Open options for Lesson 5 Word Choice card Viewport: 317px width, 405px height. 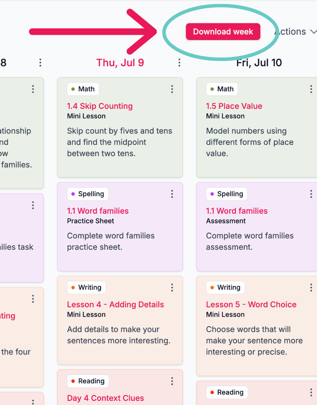311,287
